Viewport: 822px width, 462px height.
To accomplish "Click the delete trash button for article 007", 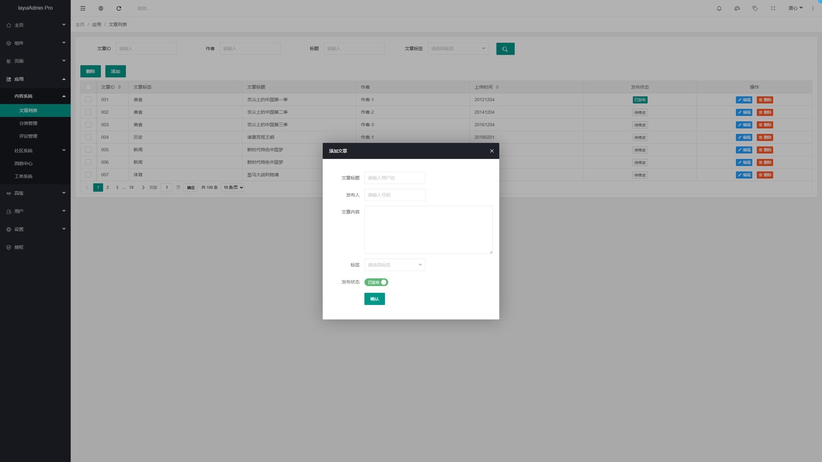I will 765,175.
